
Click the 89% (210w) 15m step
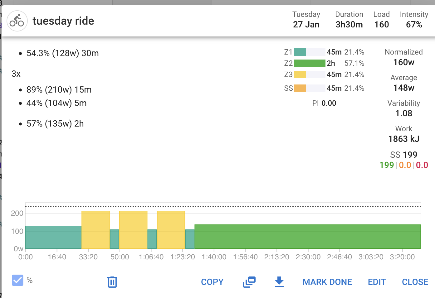(x=59, y=90)
